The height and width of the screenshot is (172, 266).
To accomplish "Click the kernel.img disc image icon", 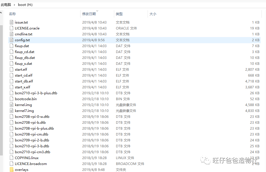I will [12, 105].
